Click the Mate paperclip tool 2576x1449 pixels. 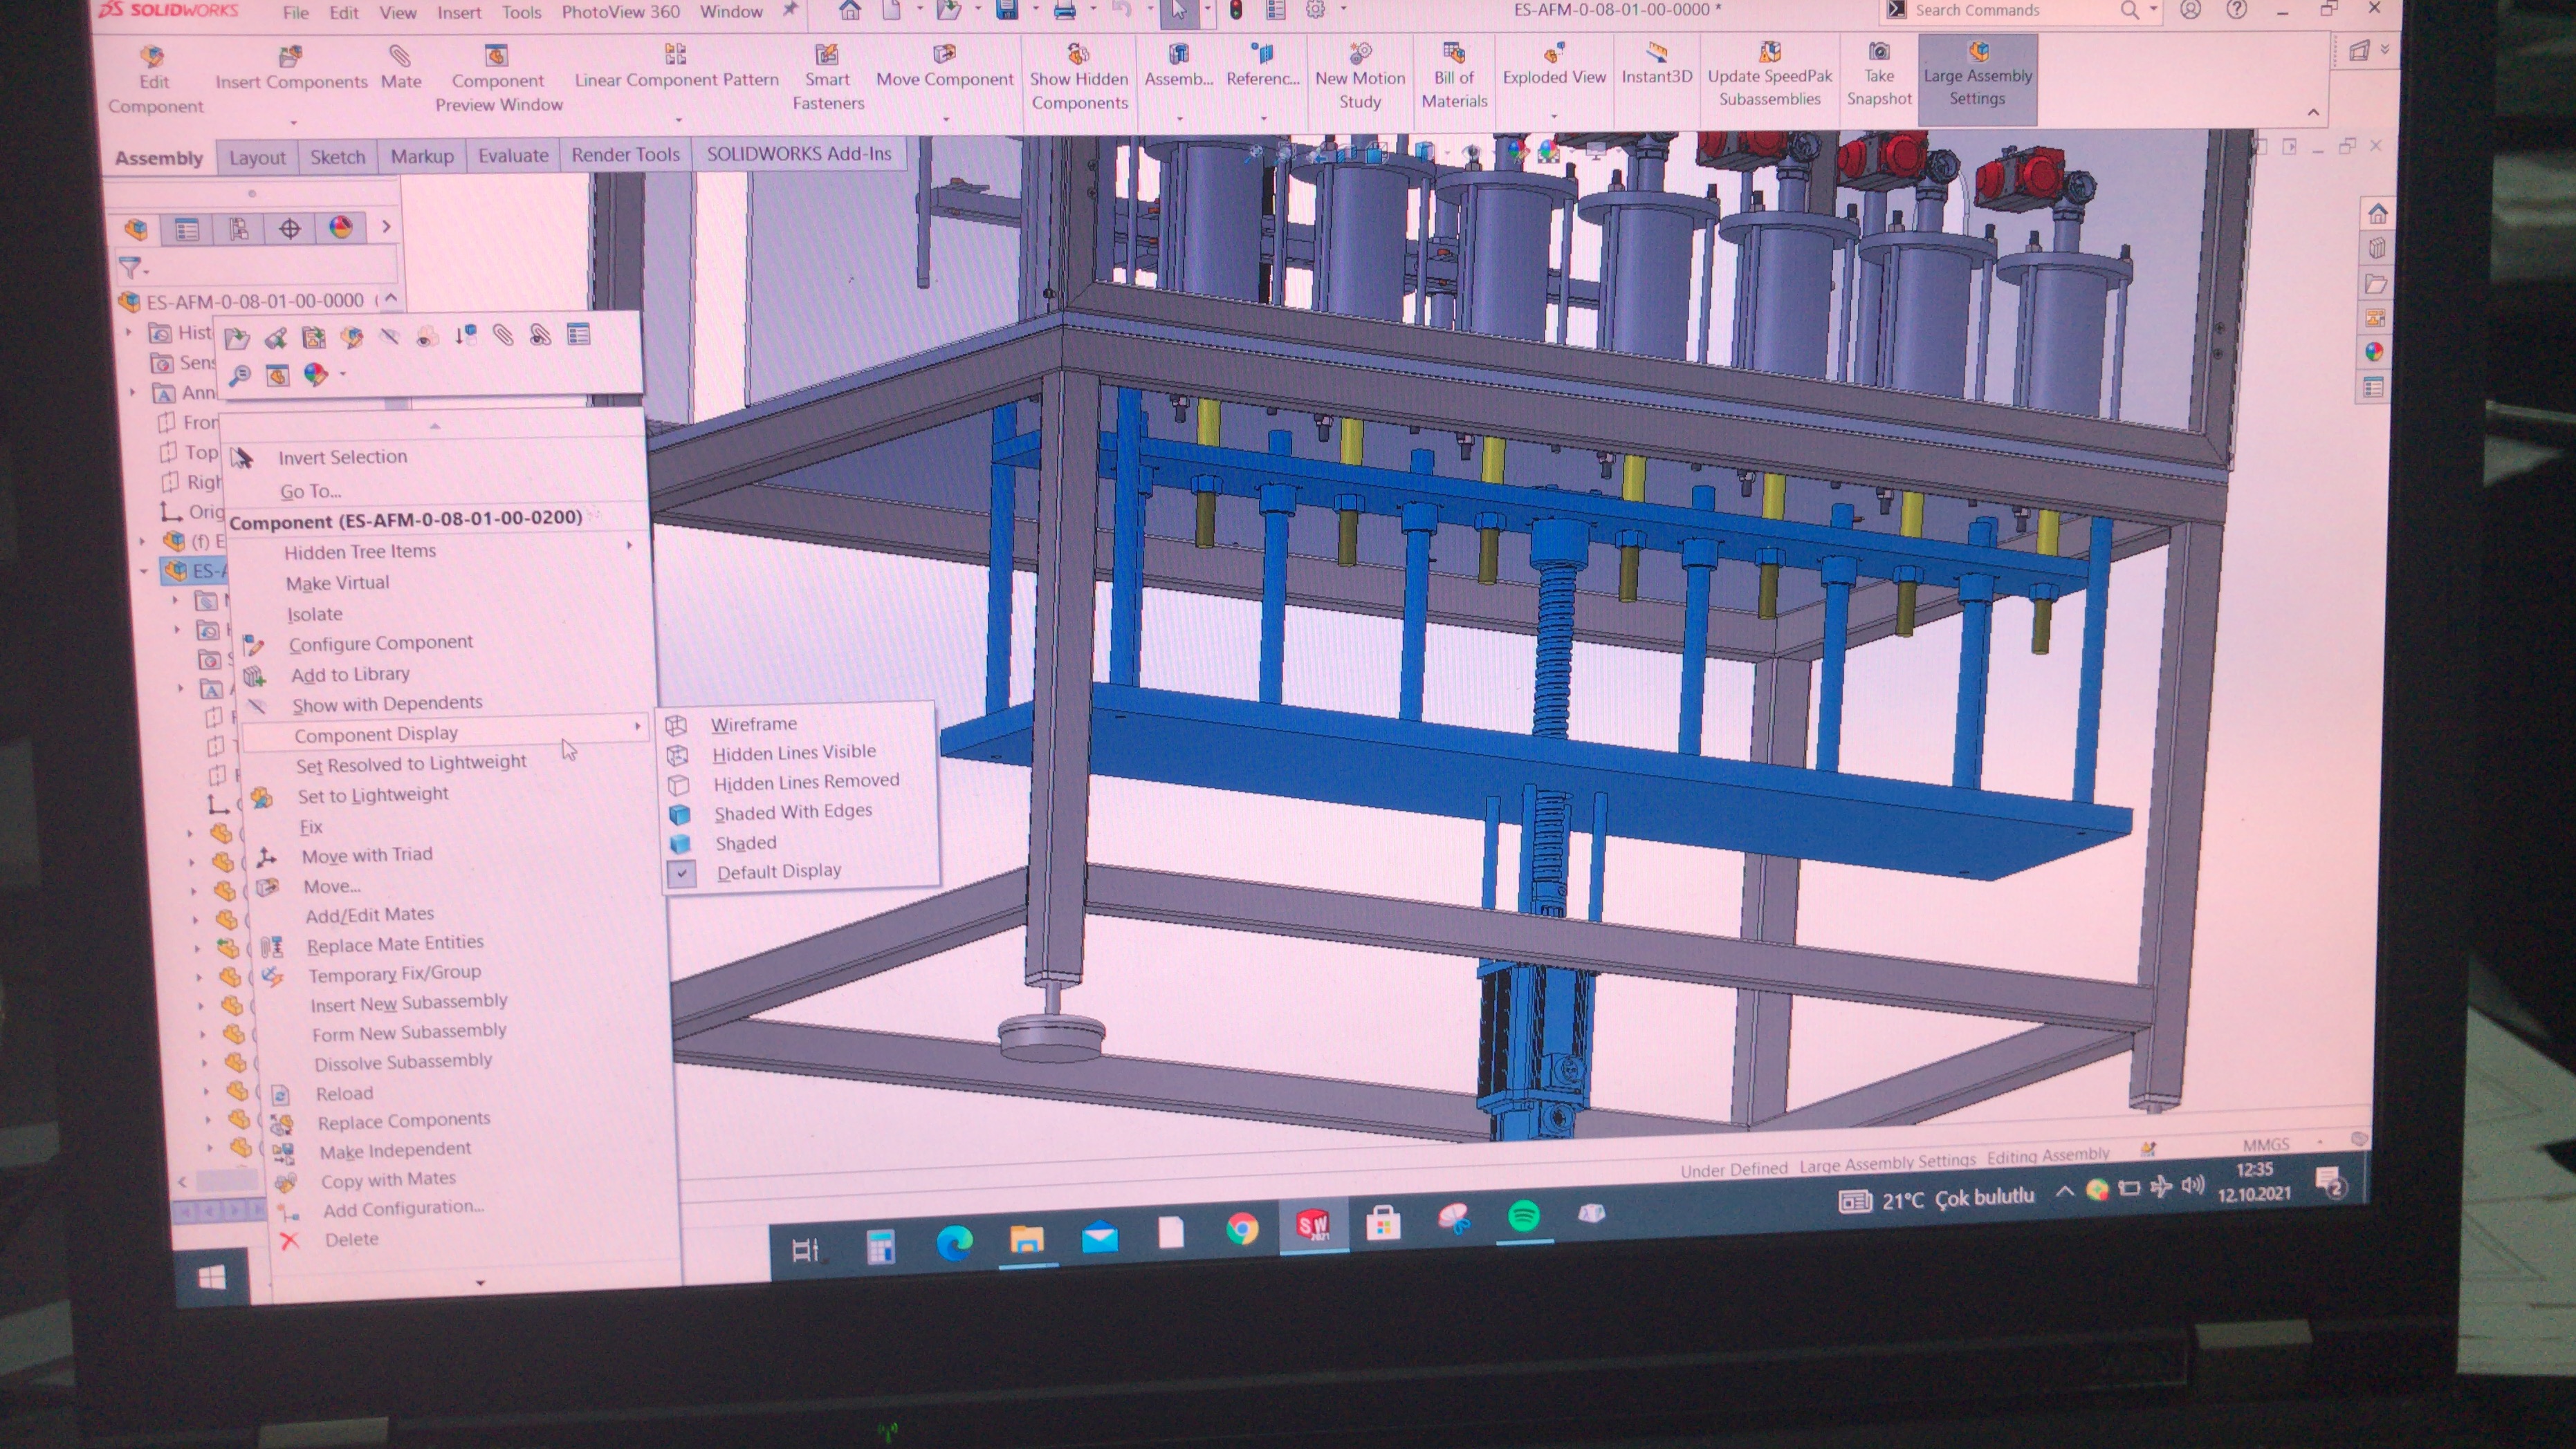pyautogui.click(x=400, y=56)
